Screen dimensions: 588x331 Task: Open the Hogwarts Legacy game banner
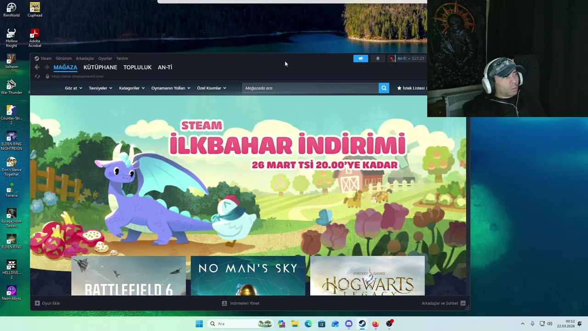click(x=367, y=276)
